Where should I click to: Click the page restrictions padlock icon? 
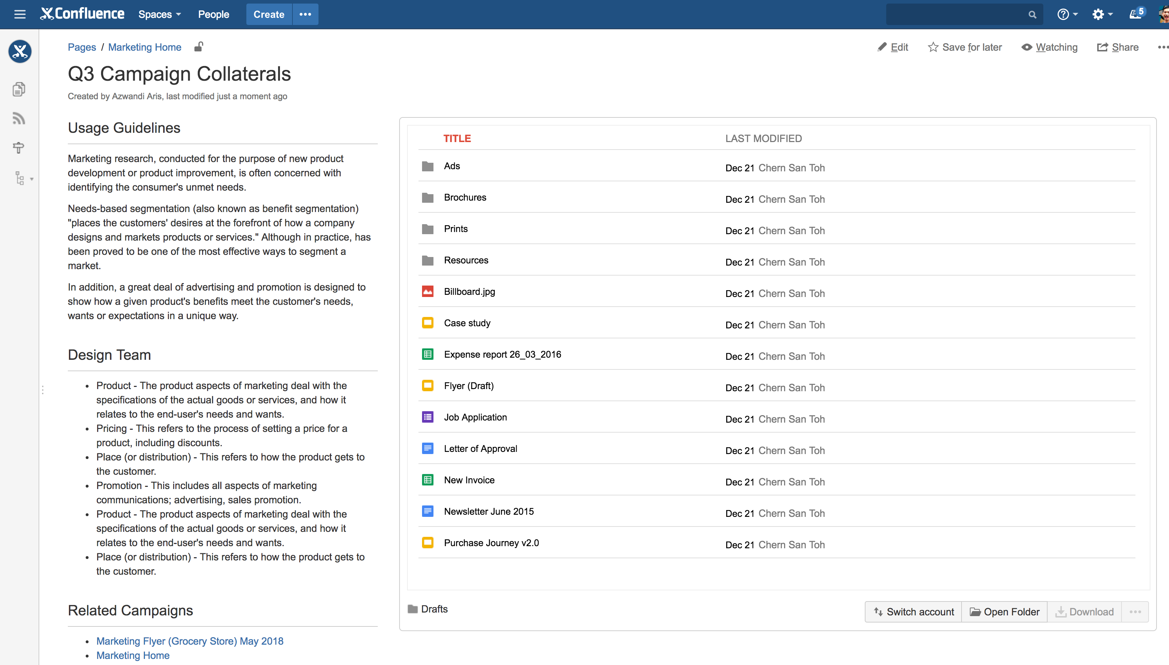click(x=198, y=47)
